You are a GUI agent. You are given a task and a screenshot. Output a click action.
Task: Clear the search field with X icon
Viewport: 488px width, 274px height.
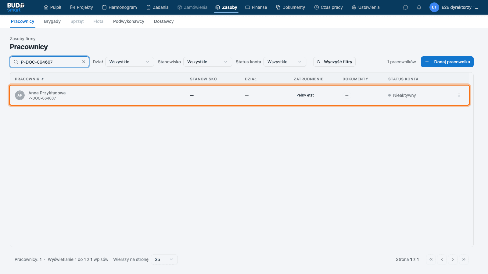[x=84, y=62]
